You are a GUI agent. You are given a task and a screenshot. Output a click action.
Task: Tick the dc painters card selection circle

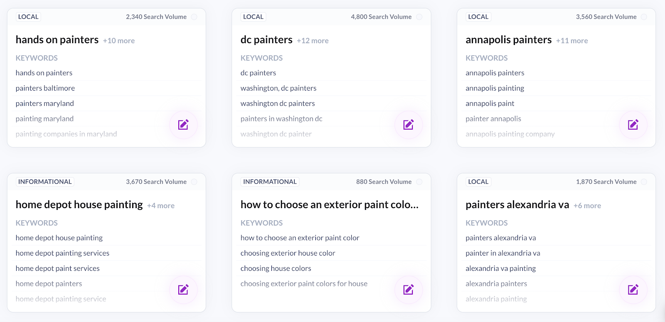pos(419,17)
